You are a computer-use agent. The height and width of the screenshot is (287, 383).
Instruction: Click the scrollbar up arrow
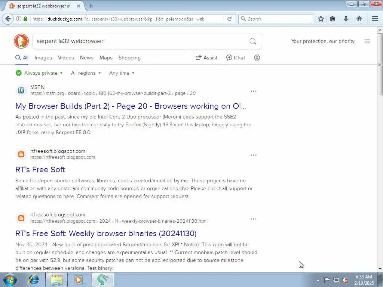point(380,30)
